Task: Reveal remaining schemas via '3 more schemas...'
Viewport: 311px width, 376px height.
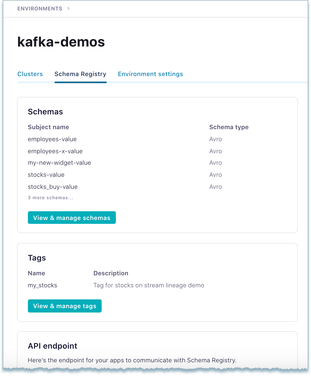Action: (x=51, y=197)
